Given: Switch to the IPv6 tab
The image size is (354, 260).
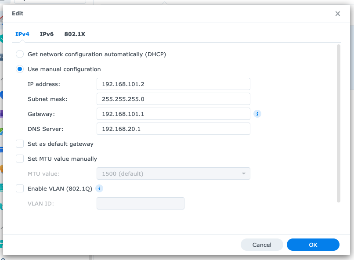Looking at the screenshot, I should coord(47,34).
